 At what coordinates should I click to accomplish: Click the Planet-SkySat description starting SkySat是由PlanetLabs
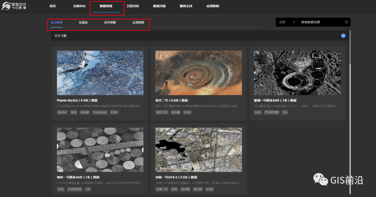click(x=100, y=106)
